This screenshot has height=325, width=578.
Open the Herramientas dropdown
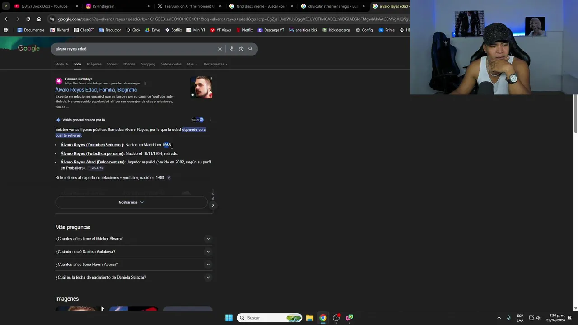tap(215, 64)
